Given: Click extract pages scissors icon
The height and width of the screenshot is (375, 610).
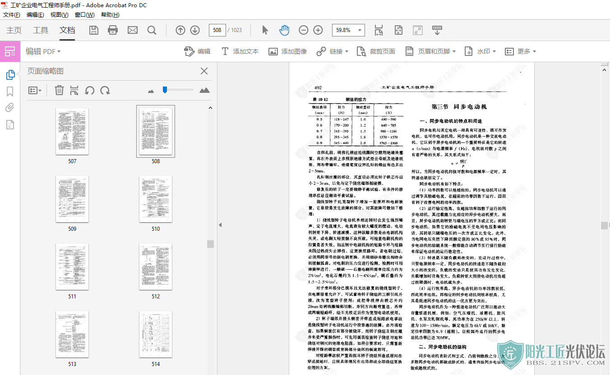Looking at the screenshot, I should 74,90.
